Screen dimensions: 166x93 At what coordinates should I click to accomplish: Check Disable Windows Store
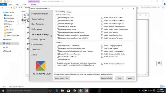pyautogui.click(x=102, y=57)
